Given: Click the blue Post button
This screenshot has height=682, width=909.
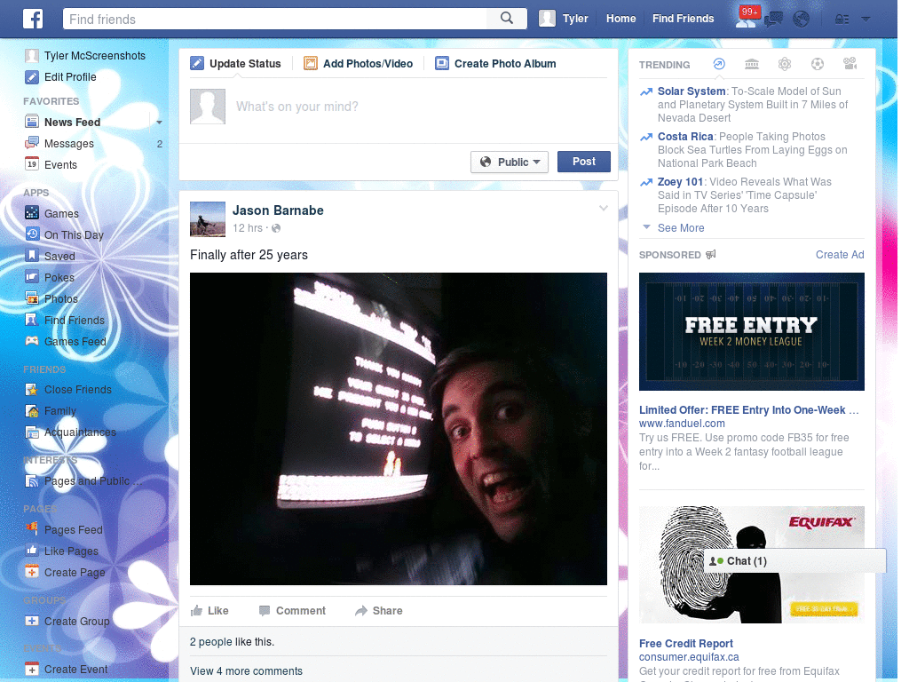Looking at the screenshot, I should (x=584, y=162).
